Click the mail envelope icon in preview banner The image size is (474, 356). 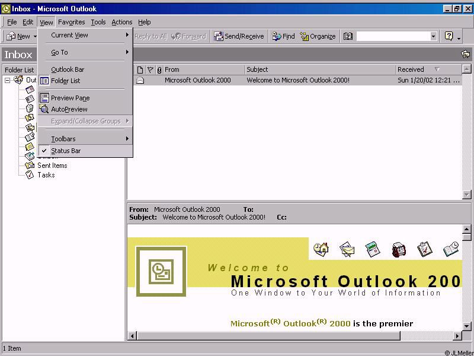coord(347,249)
